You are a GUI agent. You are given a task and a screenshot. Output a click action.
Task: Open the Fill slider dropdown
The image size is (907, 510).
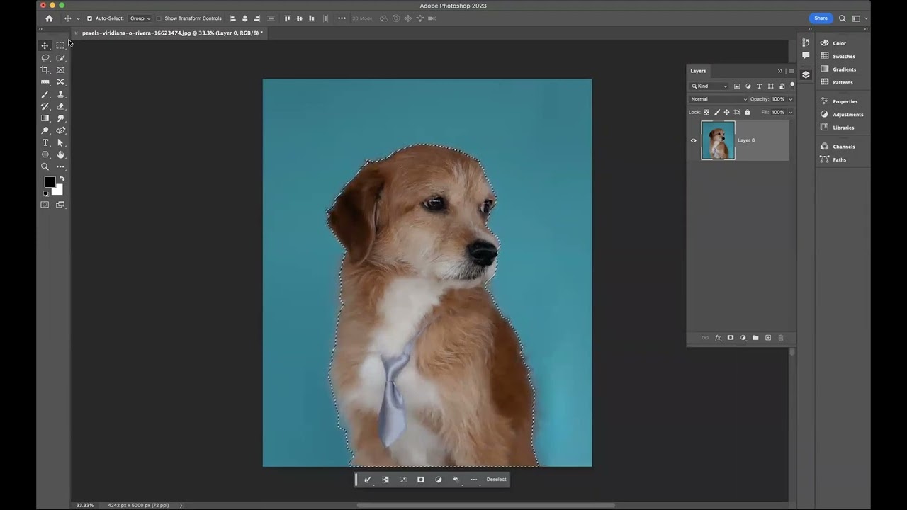791,112
